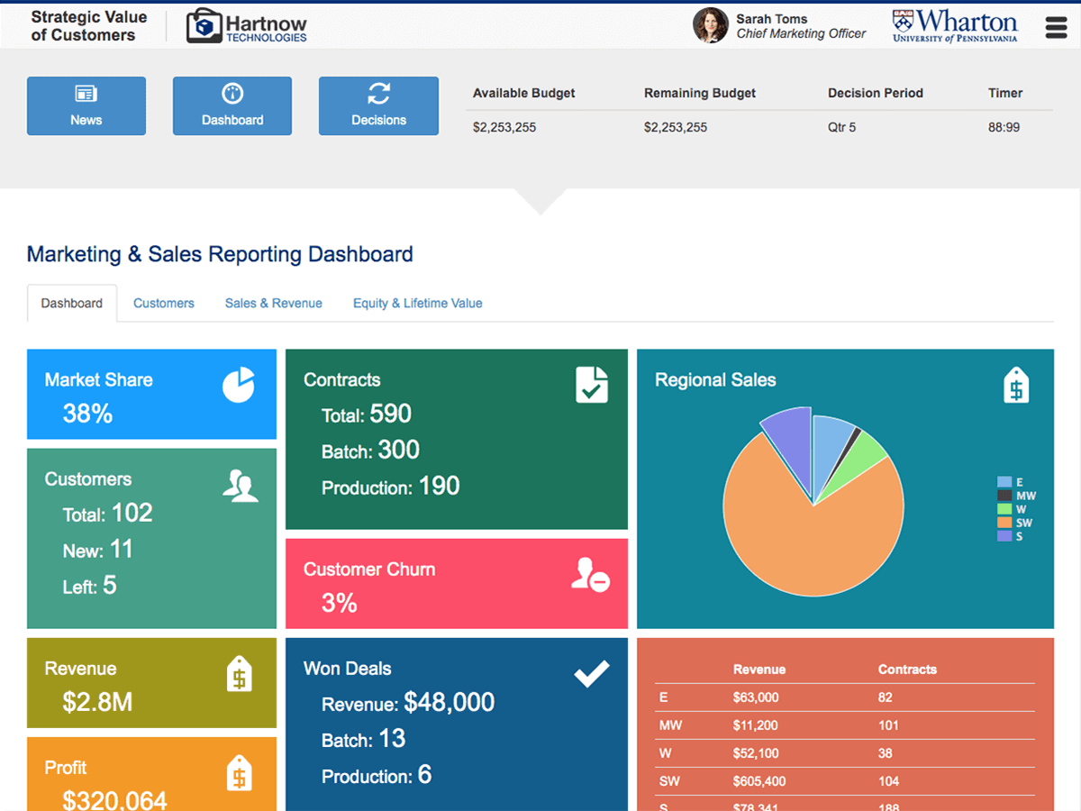This screenshot has height=811, width=1081.
Task: Click the Customers people icon
Action: tap(240, 486)
